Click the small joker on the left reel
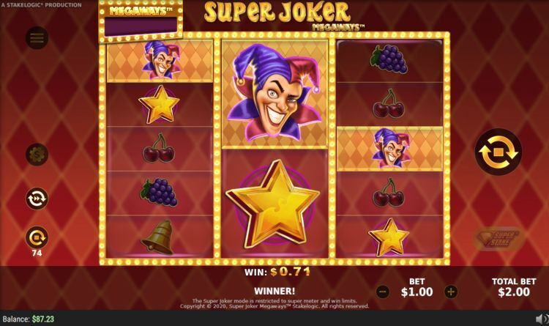The width and height of the screenshot is (549, 326). (161, 60)
